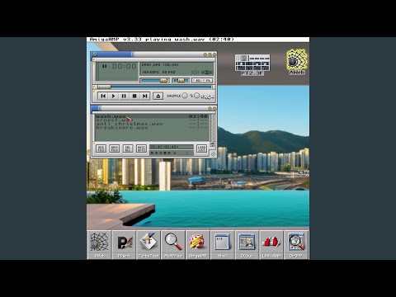The width and height of the screenshot is (396, 297).
Task: Toggle the repeat indicator next to Shuffle
Action: [196, 96]
